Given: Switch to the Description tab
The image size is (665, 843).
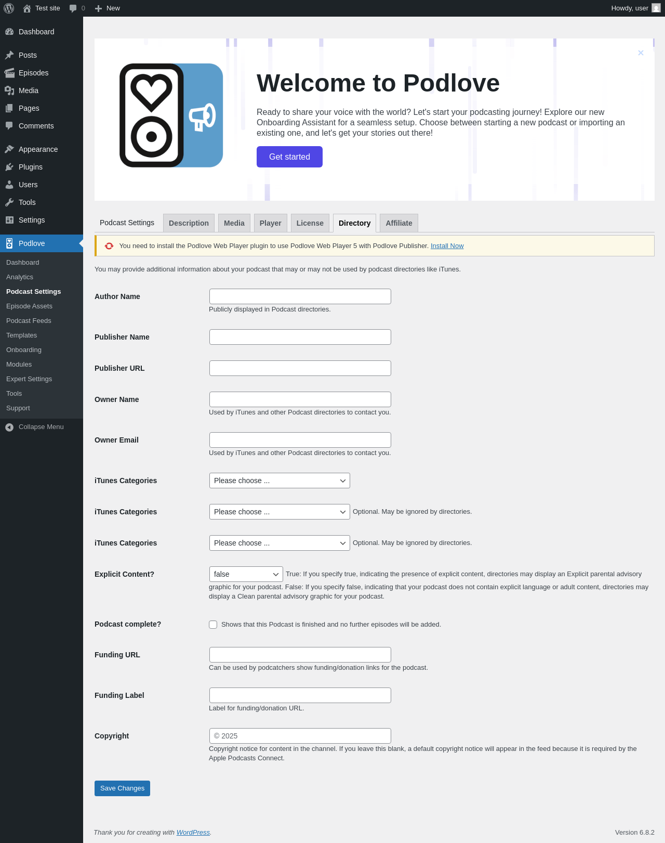Looking at the screenshot, I should click(189, 223).
